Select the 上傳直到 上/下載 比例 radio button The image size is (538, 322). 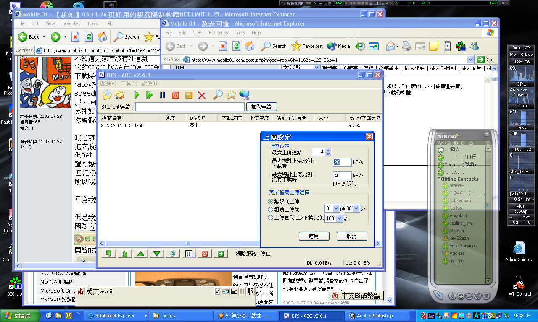click(x=270, y=217)
